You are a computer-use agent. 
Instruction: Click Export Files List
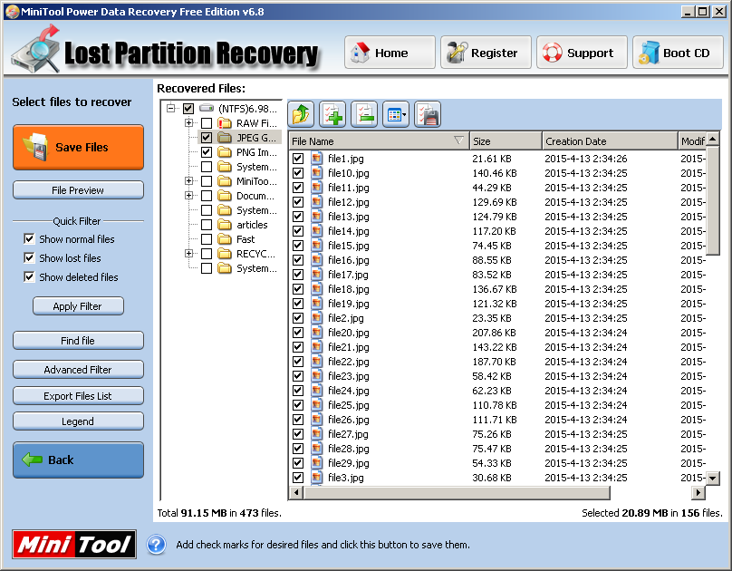pos(79,396)
